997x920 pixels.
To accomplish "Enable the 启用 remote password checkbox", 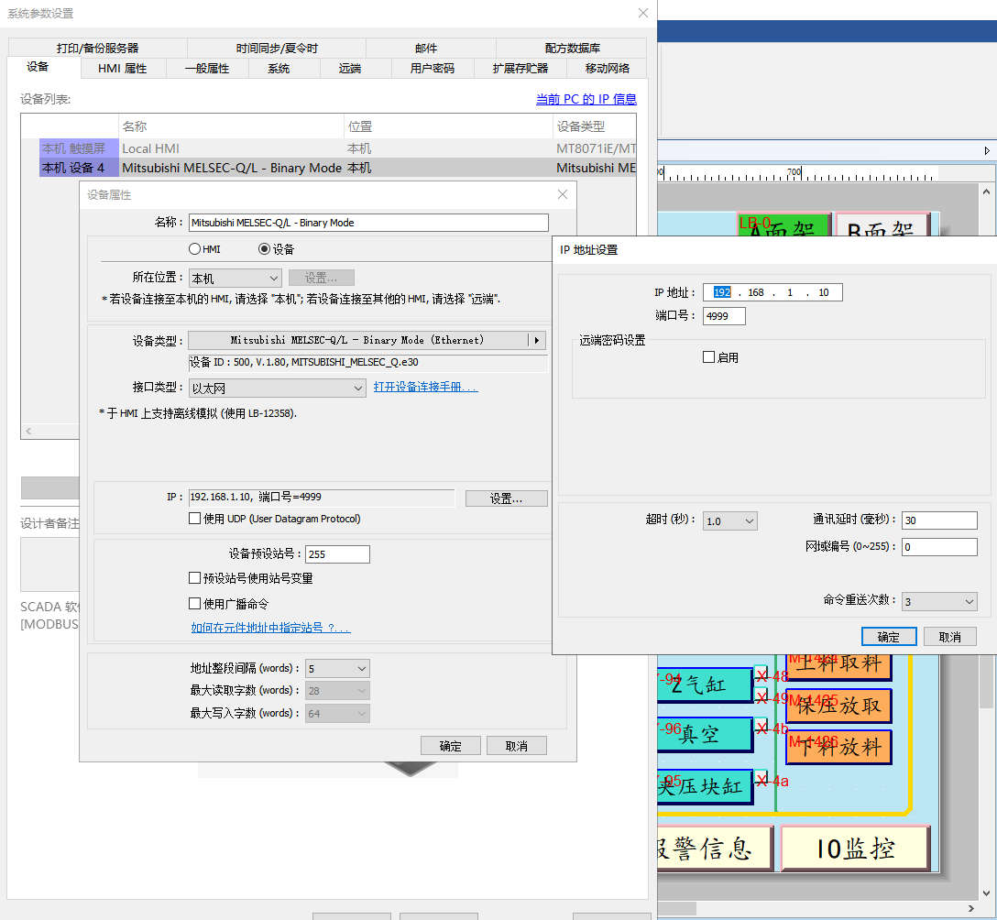I will tap(708, 357).
